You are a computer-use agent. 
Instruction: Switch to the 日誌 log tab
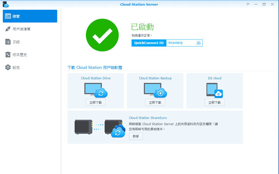[30, 42]
